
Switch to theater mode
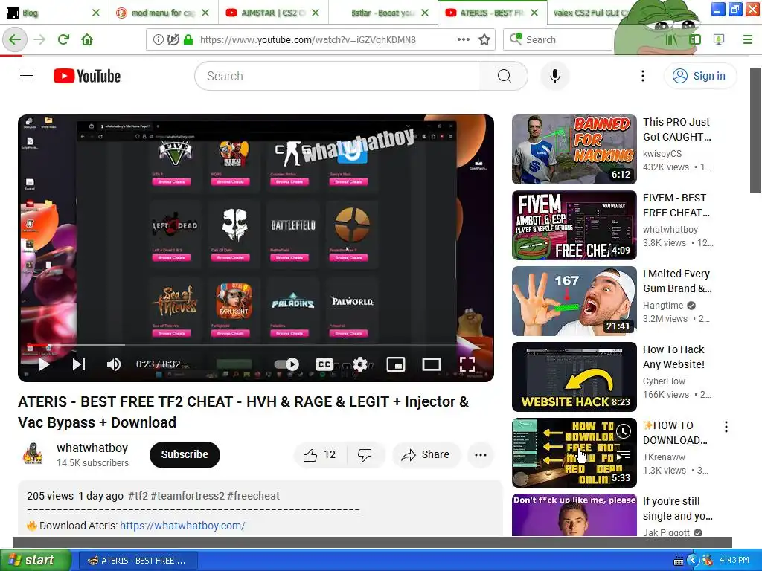[x=431, y=364]
